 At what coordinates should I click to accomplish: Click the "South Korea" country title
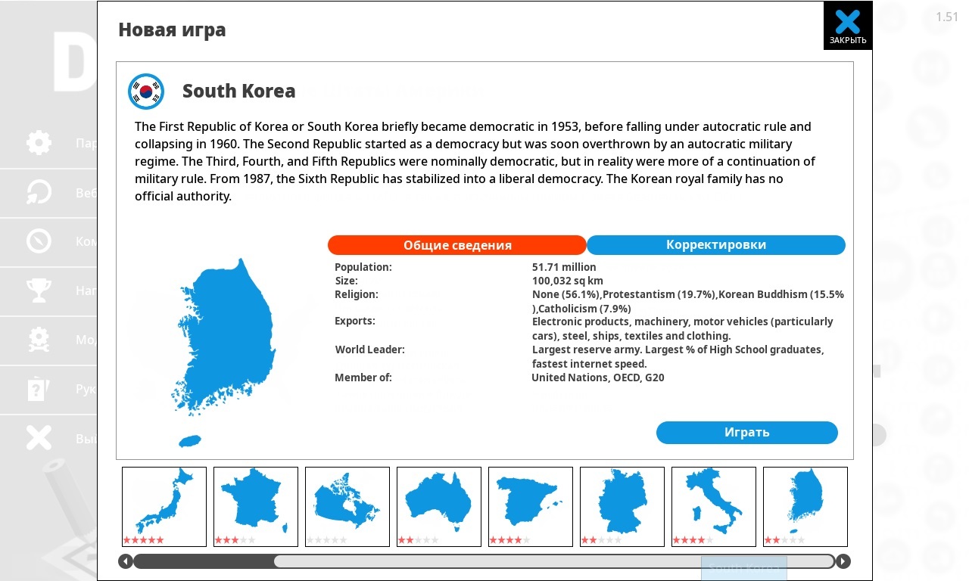(239, 92)
